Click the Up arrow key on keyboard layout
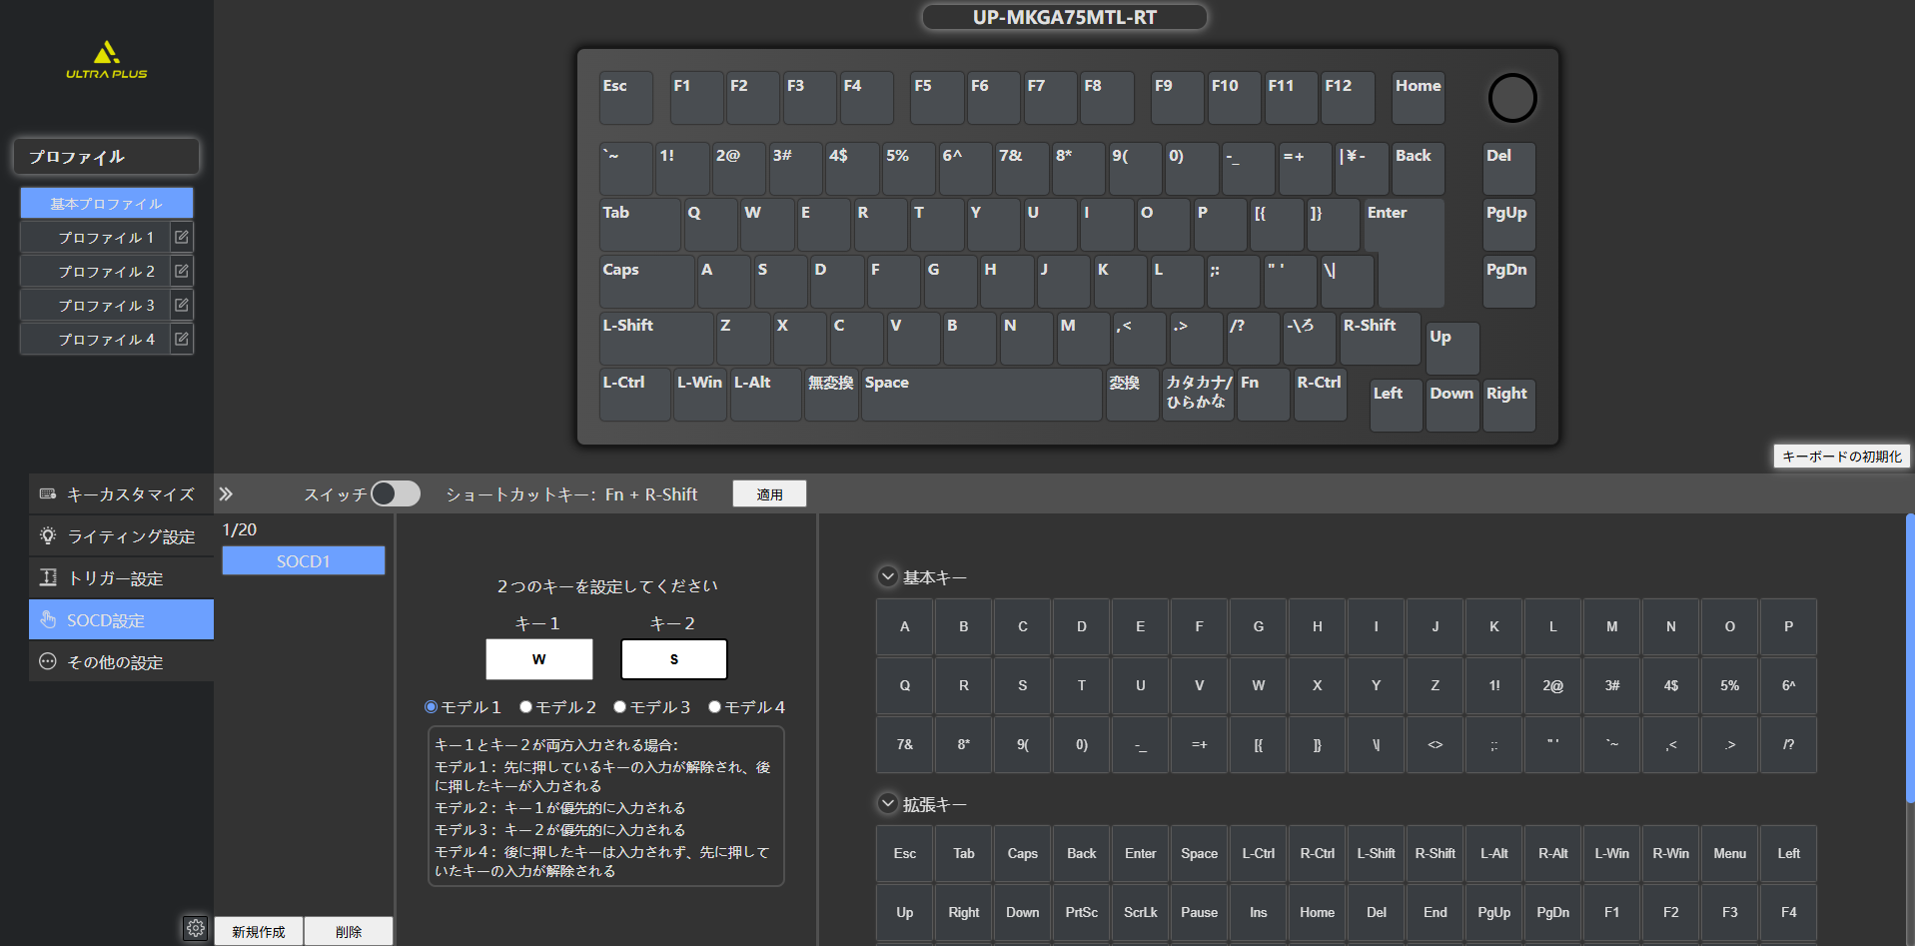The width and height of the screenshot is (1915, 946). coord(1452,349)
